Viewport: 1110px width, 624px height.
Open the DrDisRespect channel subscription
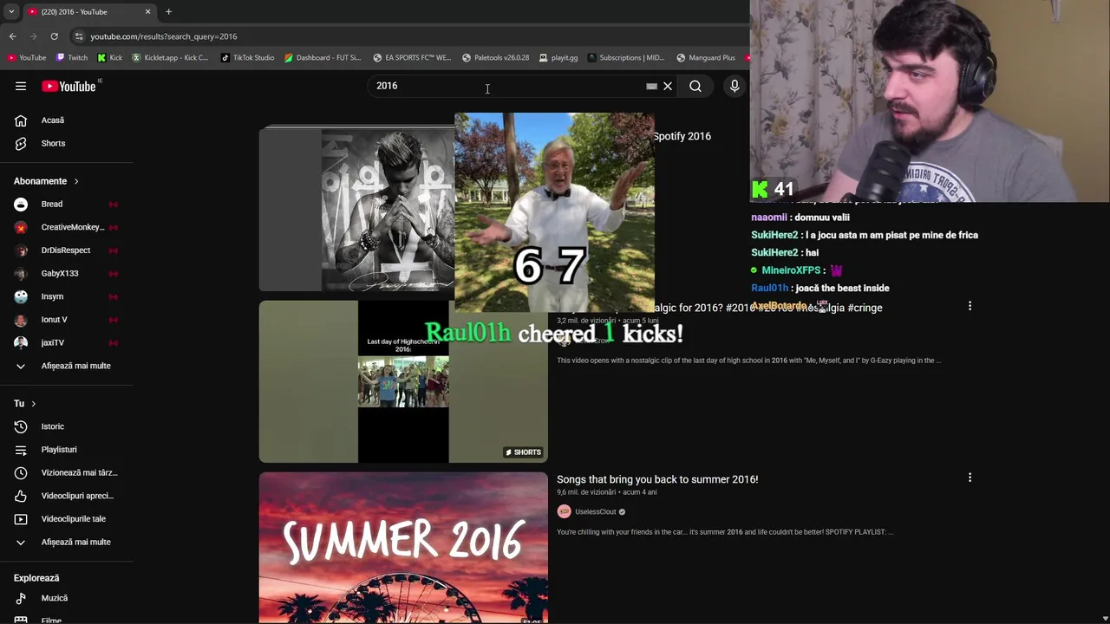67,250
